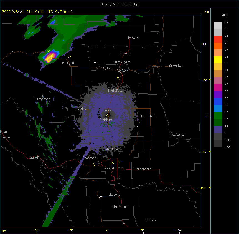Click the intense yellow-orange storm core near RockyMH
The image size is (239, 234).
click(x=50, y=58)
